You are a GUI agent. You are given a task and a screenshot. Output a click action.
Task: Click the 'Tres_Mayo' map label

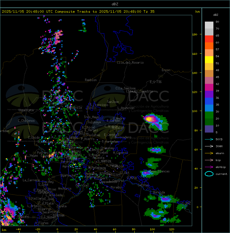click(91, 117)
